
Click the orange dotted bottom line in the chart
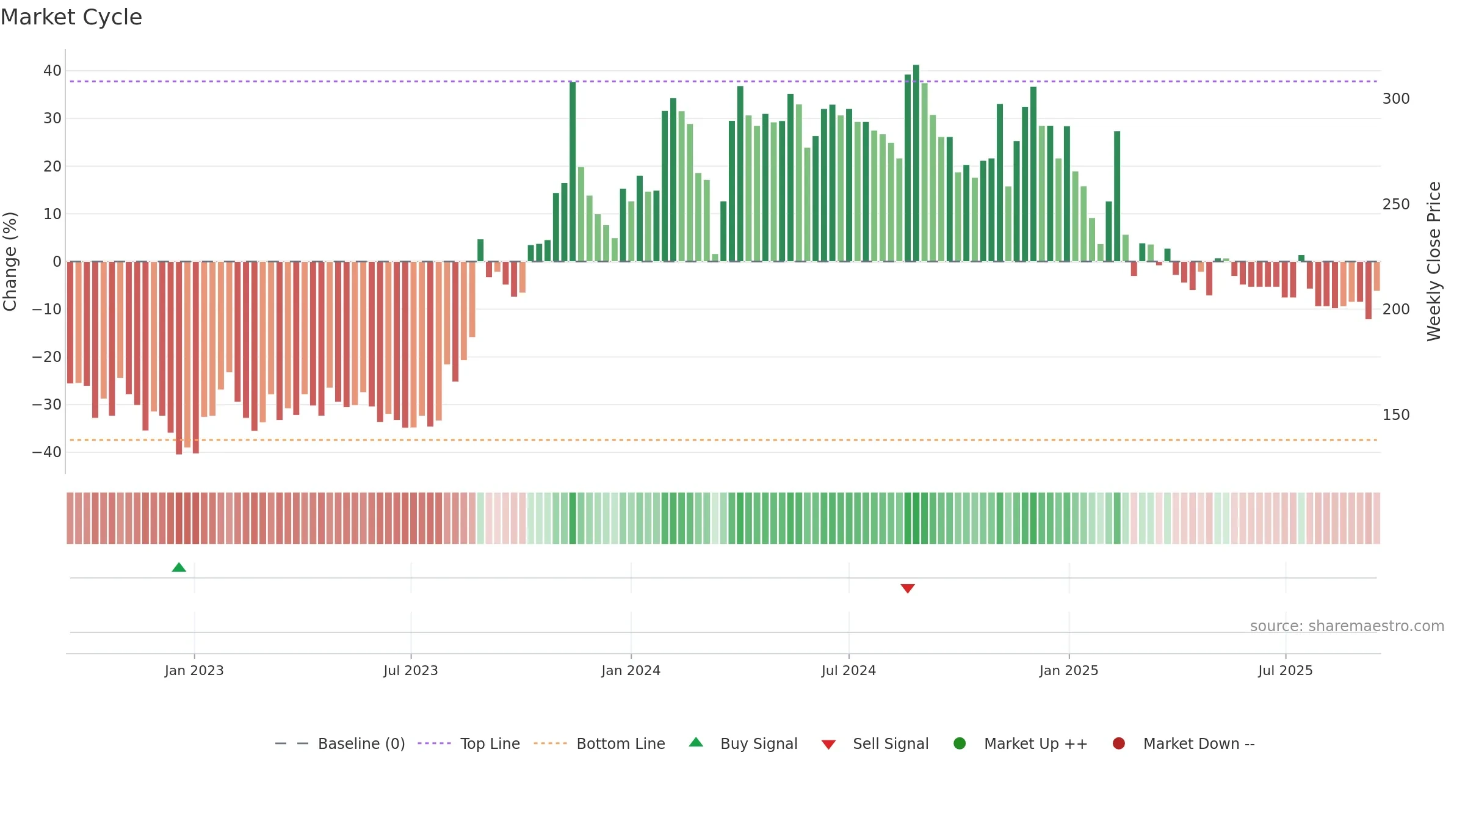click(x=723, y=440)
